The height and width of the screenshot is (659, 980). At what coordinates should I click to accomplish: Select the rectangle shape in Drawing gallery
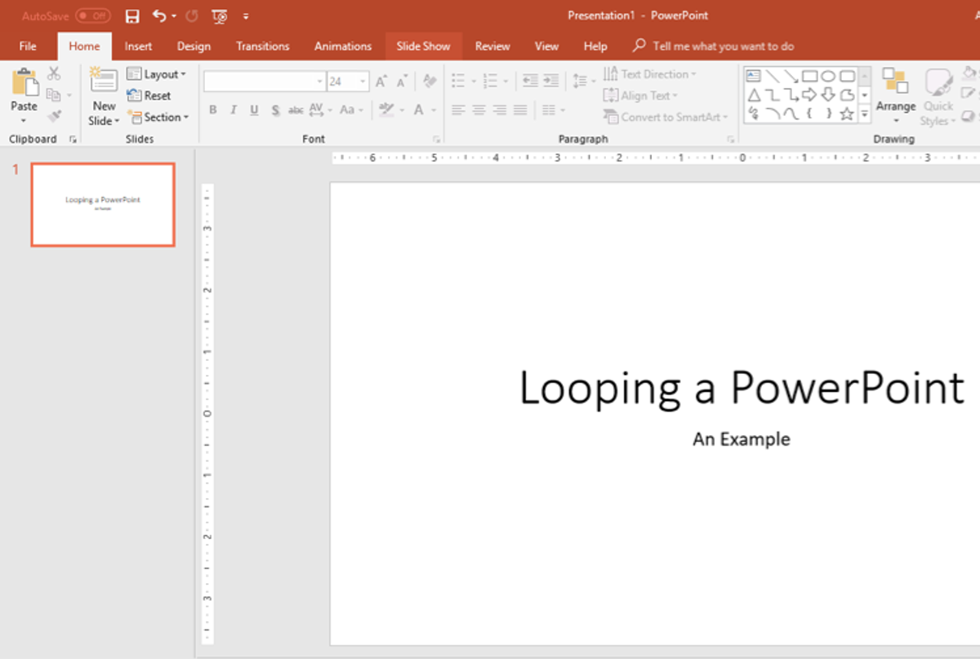(x=808, y=77)
